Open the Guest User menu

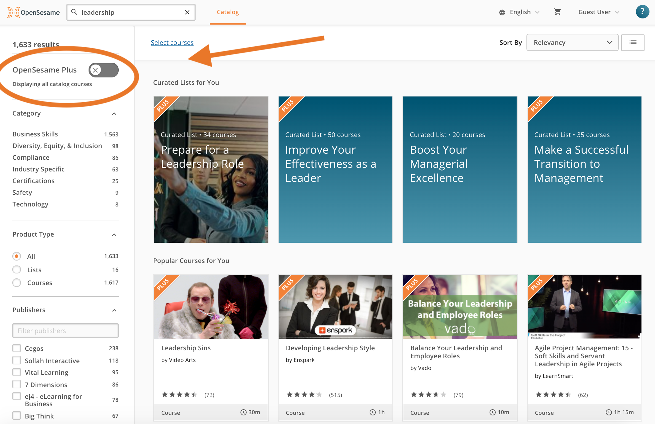click(599, 12)
